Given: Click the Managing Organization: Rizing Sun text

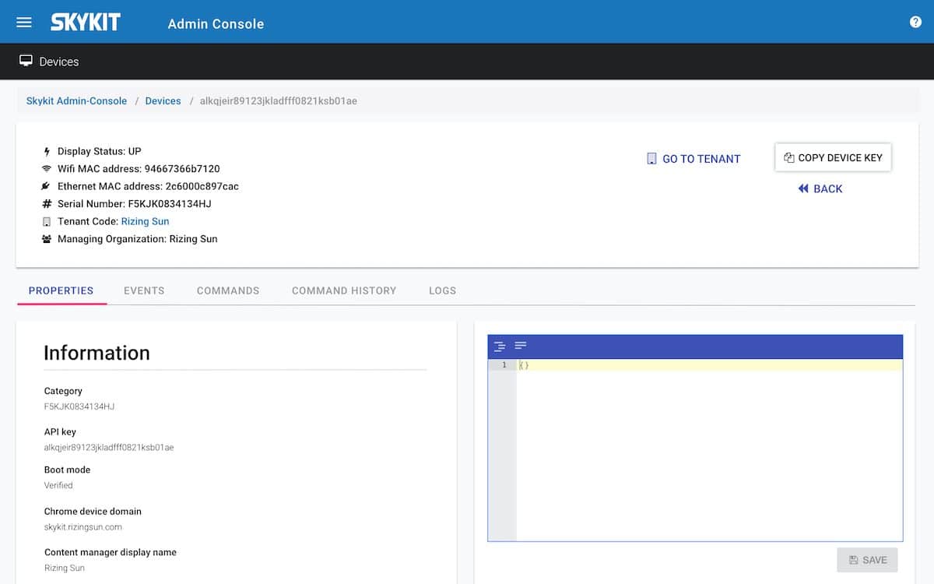Looking at the screenshot, I should pyautogui.click(x=138, y=239).
